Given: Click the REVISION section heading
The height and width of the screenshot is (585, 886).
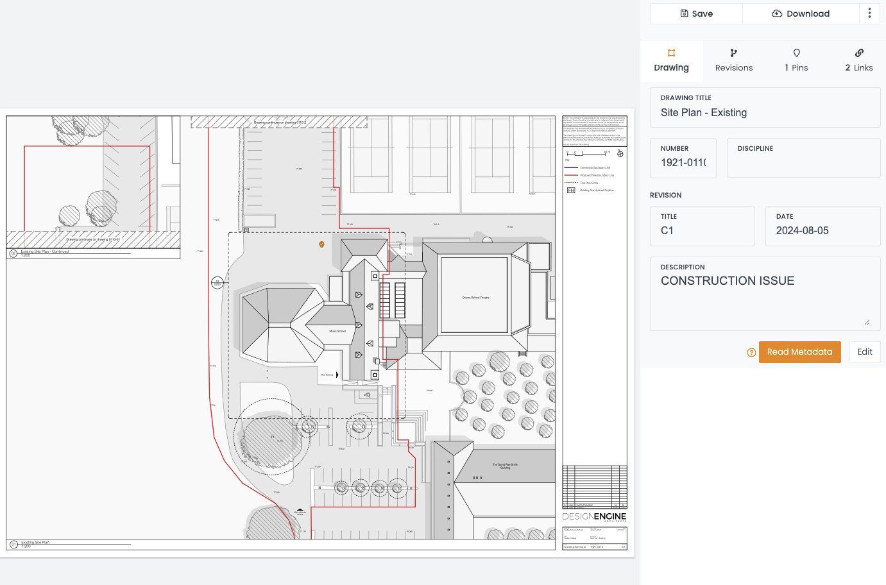Looking at the screenshot, I should coord(665,195).
